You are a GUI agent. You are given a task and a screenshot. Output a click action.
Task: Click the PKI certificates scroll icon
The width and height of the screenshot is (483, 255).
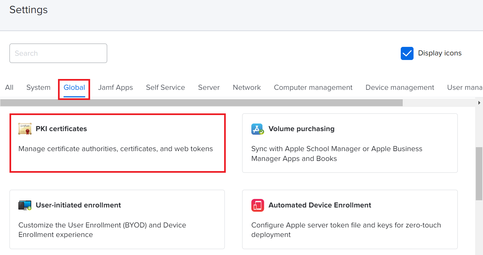[25, 129]
